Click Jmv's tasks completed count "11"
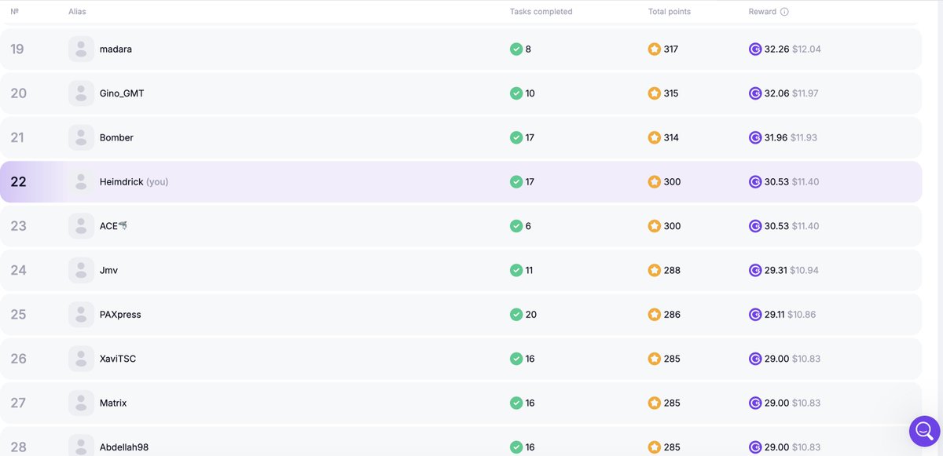943x456 pixels. (529, 270)
